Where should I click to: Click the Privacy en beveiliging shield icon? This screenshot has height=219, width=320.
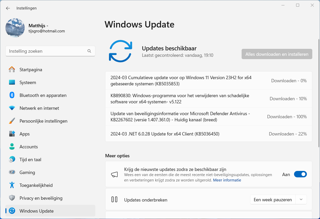tap(12, 198)
